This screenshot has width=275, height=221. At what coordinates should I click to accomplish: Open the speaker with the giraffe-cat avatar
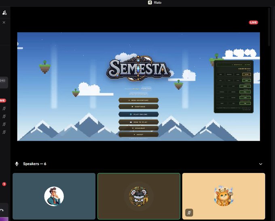(x=224, y=196)
